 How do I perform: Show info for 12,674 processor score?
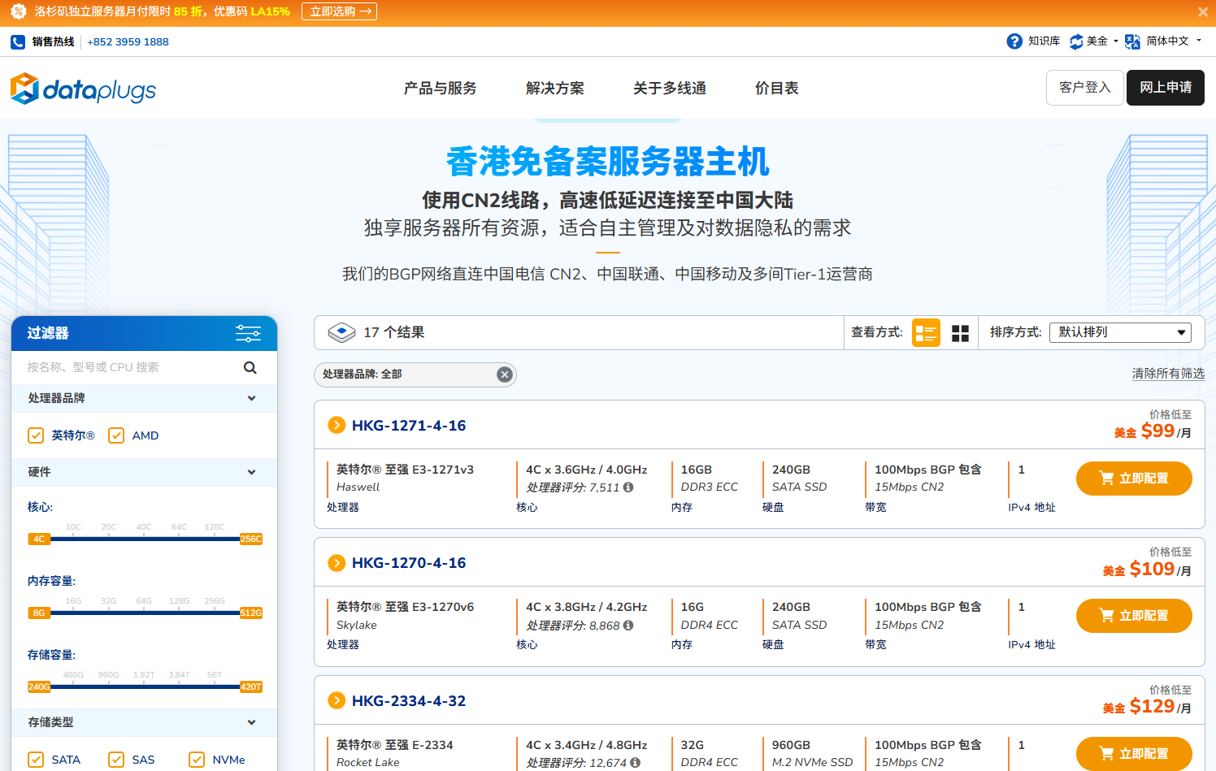[x=635, y=763]
